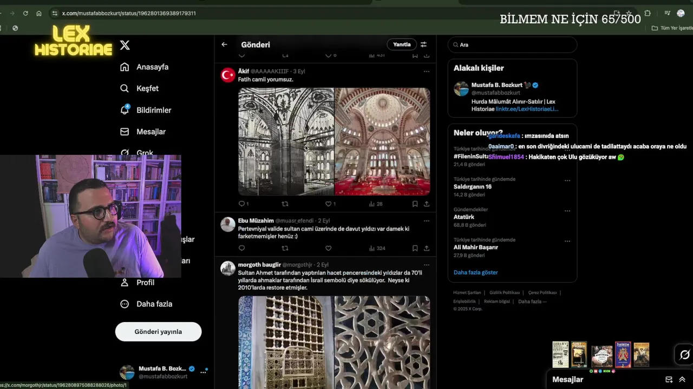
Task: Share Âkif's Fatih camii post
Action: pyautogui.click(x=427, y=204)
